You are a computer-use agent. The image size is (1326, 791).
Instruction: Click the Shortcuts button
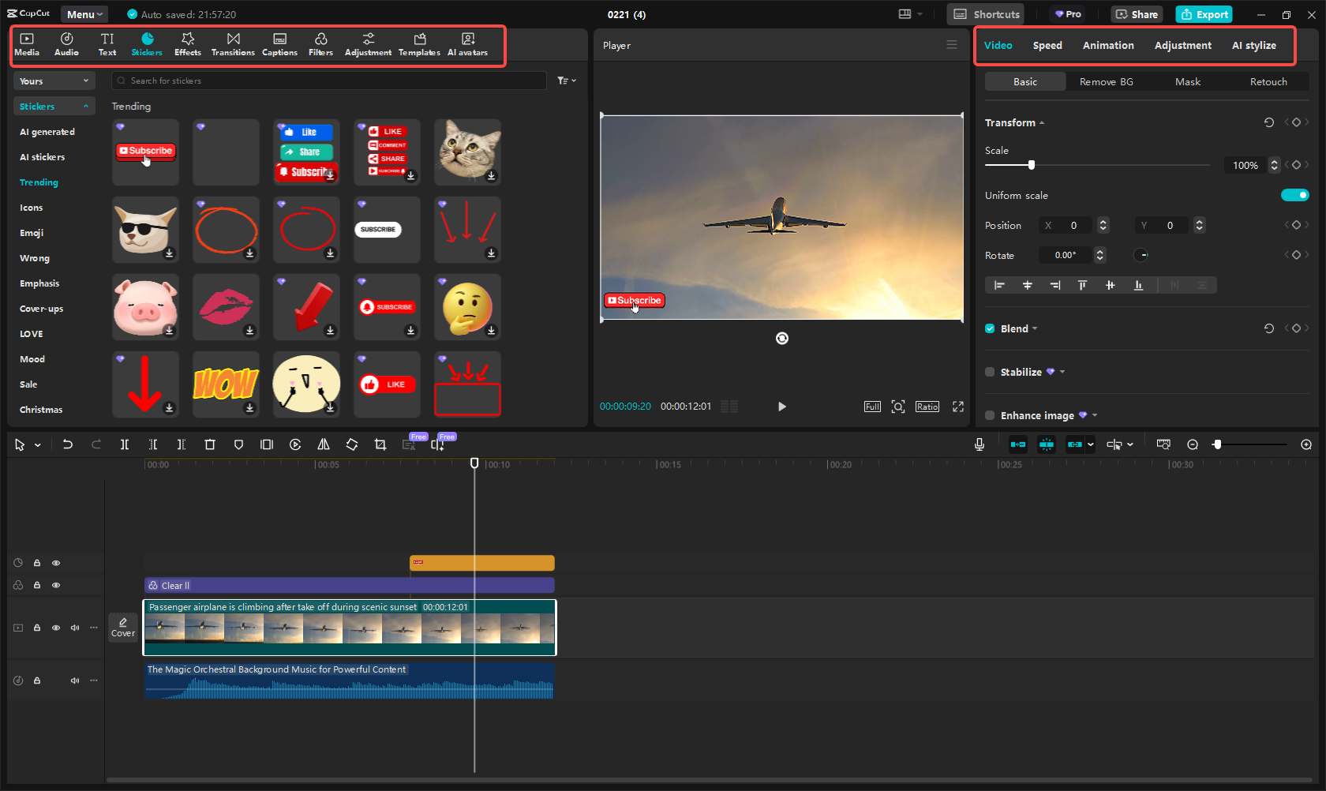(x=985, y=13)
